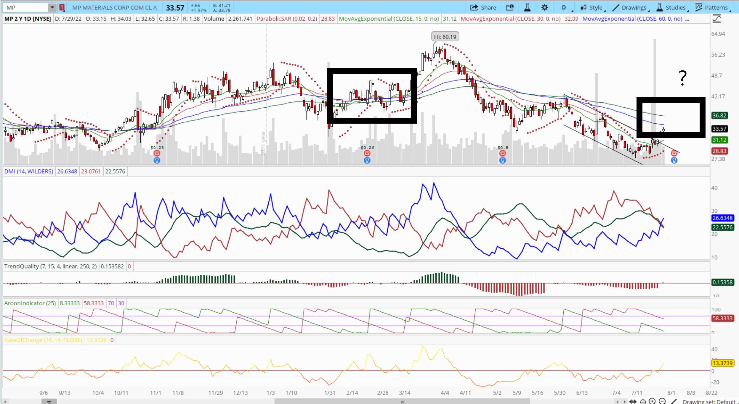The image size is (739, 404).
Task: Open the Drawing set Default dropdown
Action: pos(709,402)
